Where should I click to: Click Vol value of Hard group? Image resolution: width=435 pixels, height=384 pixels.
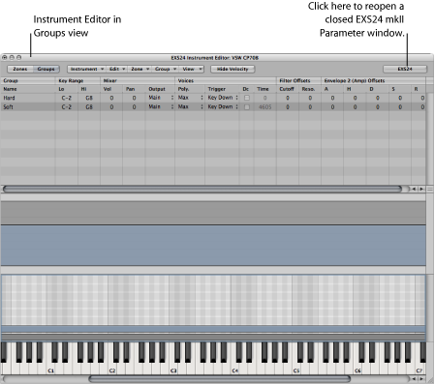(x=111, y=98)
